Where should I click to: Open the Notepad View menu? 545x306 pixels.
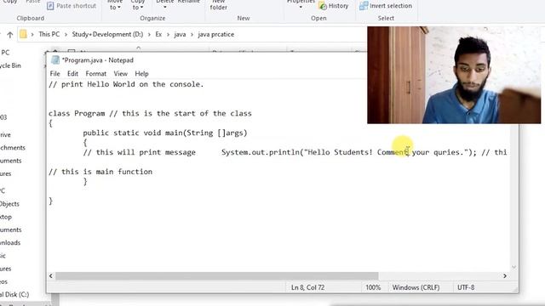click(121, 74)
